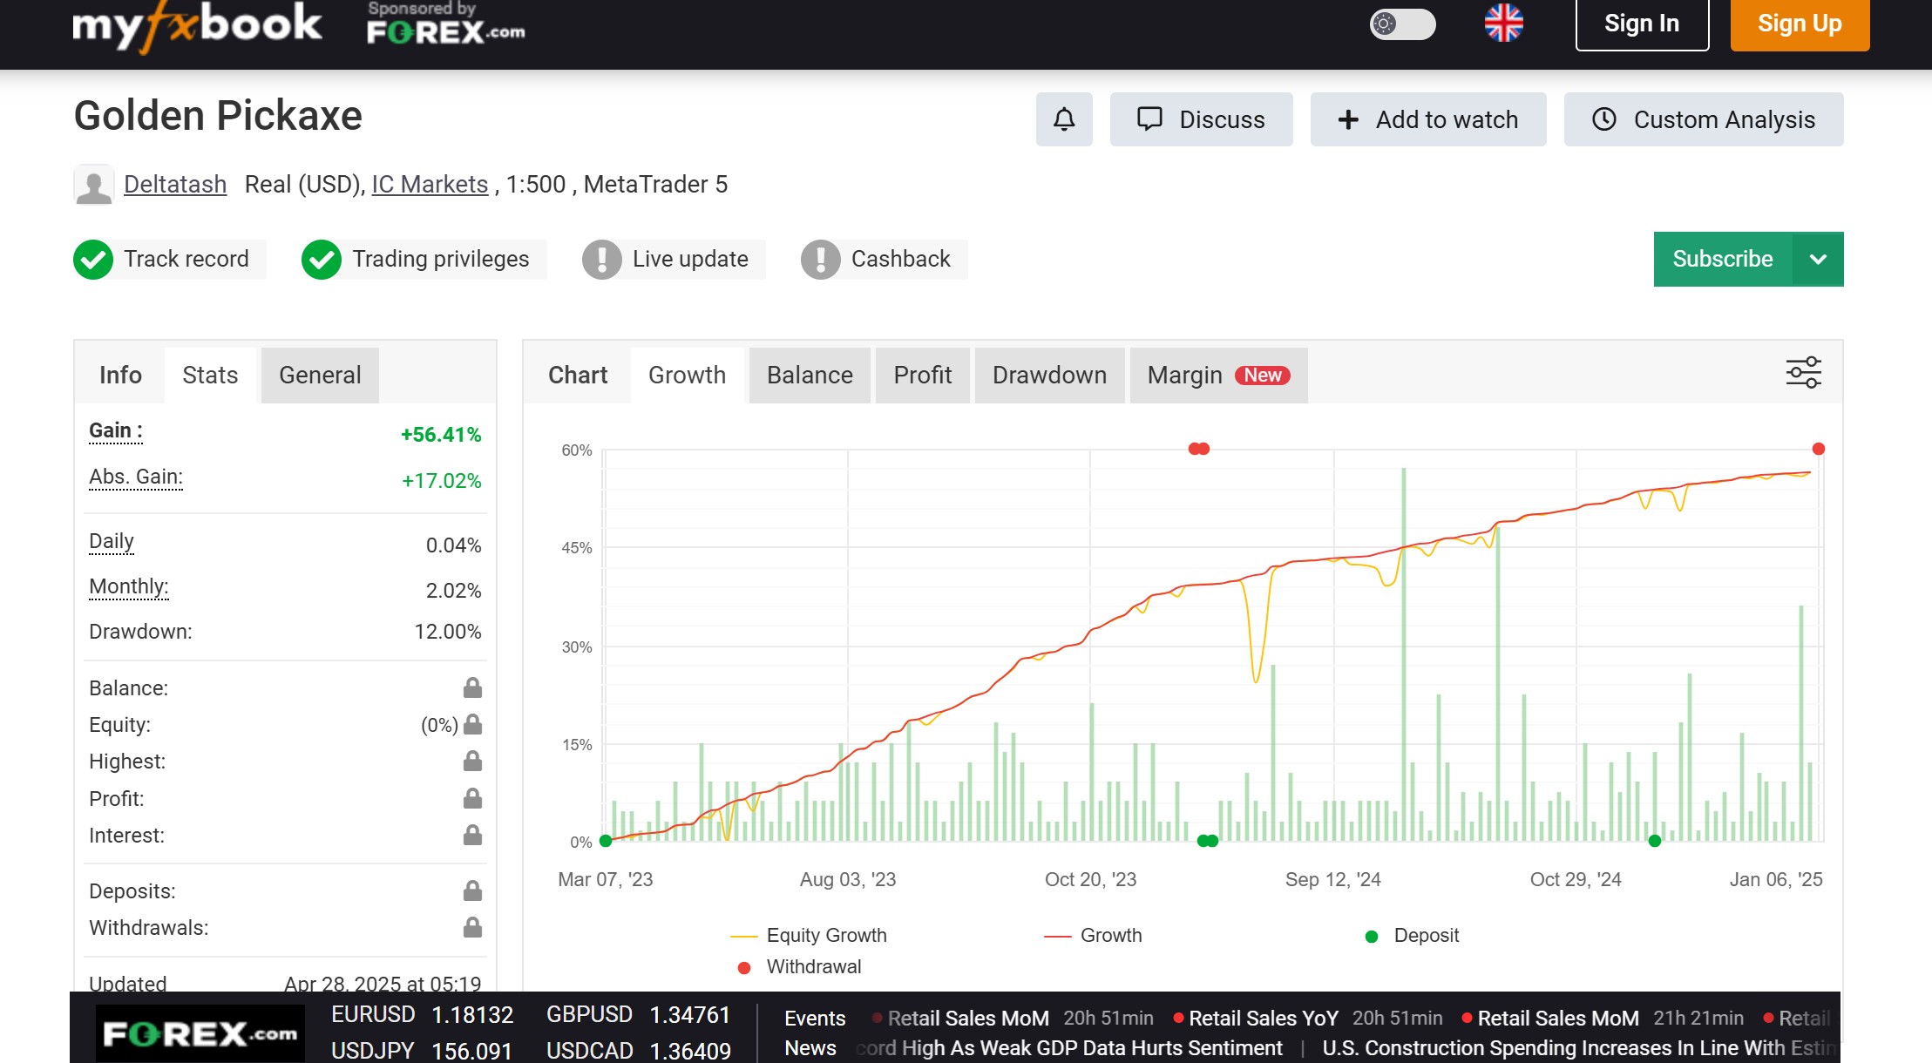
Task: Click the UK flag language icon
Action: [x=1503, y=24]
